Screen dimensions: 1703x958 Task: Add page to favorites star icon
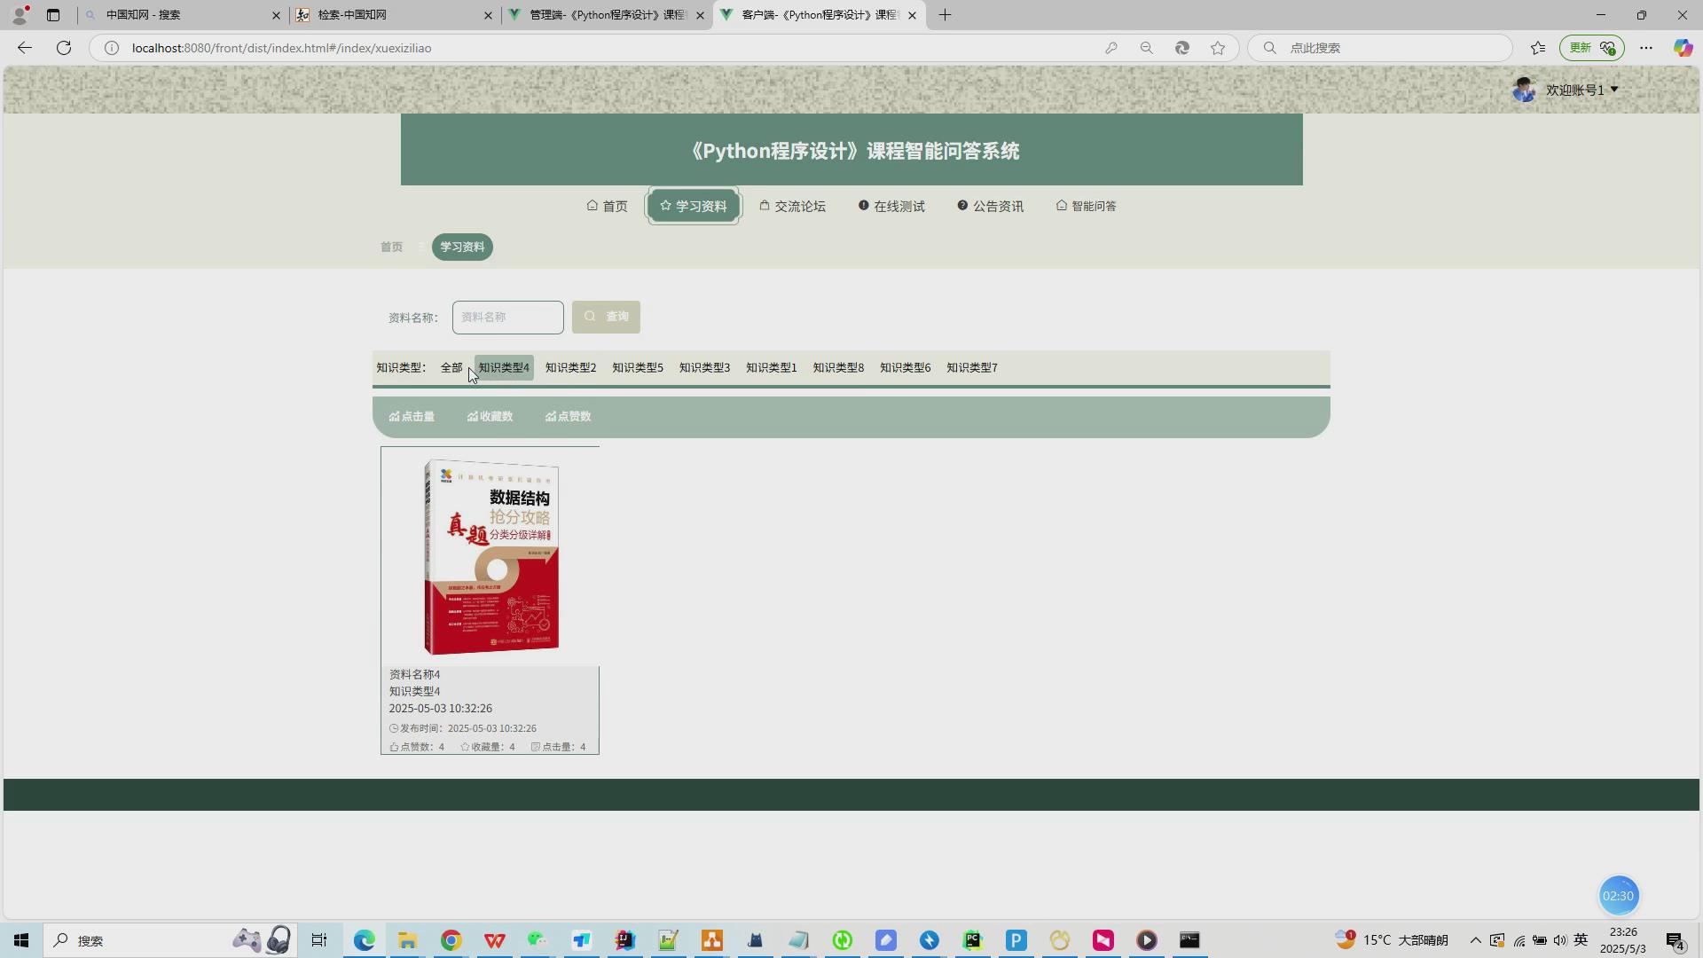(1218, 48)
